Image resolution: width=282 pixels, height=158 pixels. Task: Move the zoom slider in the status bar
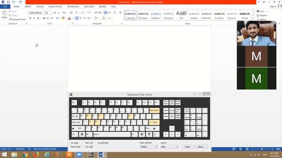click(262, 149)
